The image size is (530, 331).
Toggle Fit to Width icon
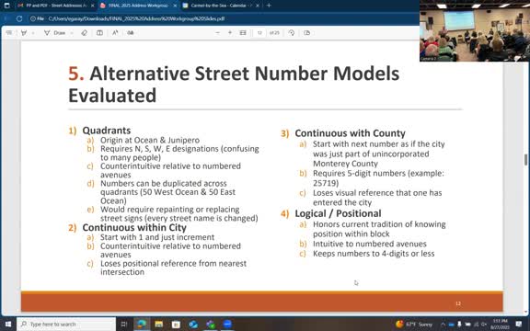(x=243, y=33)
